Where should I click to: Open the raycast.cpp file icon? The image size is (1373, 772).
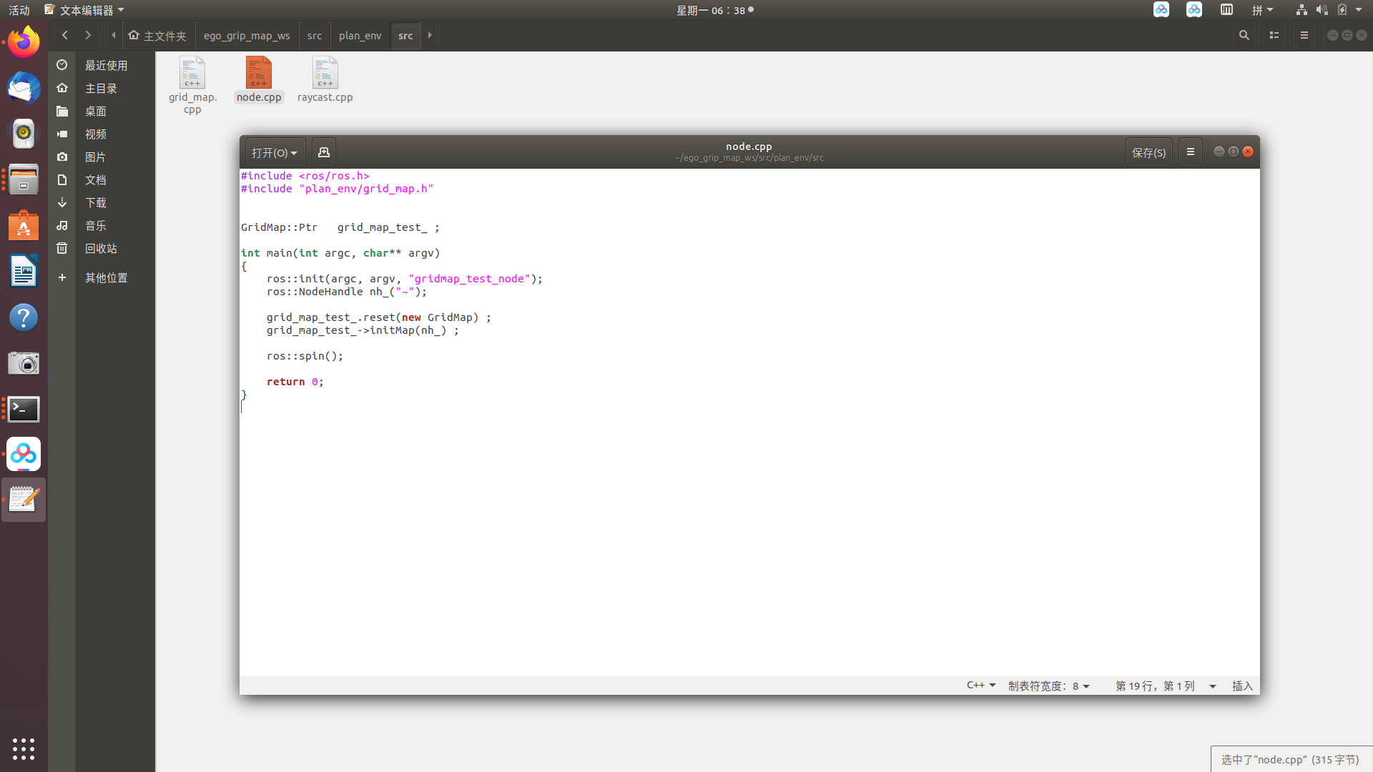325,74
